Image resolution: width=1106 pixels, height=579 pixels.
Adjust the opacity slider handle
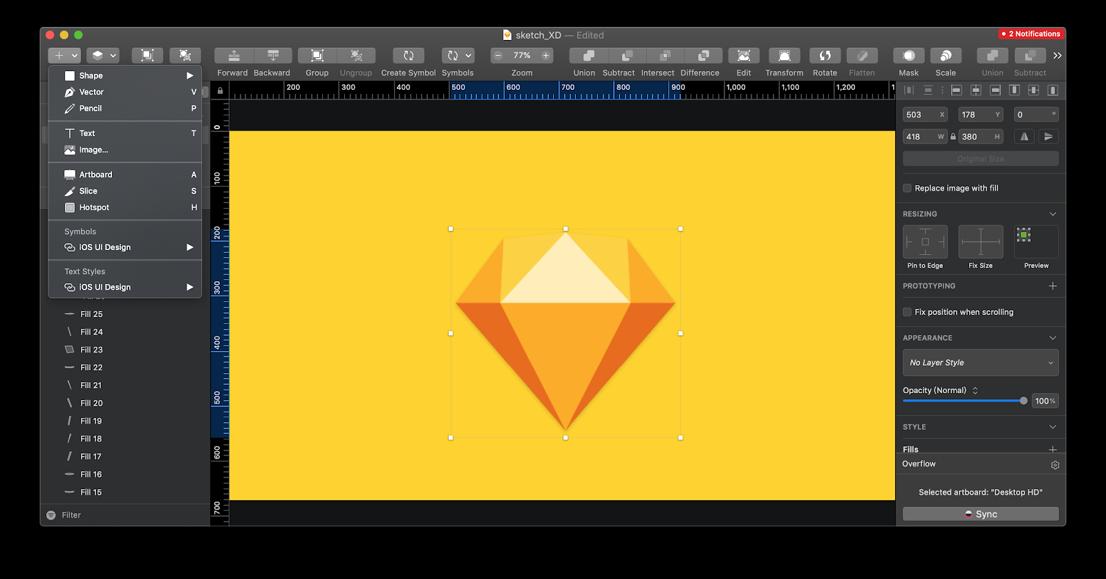click(1023, 401)
